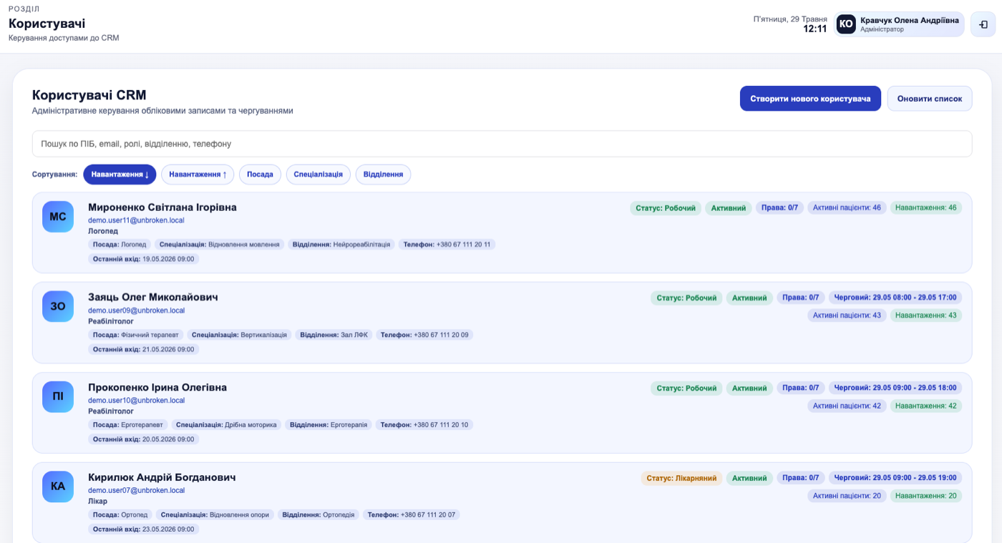The height and width of the screenshot is (543, 1002).
Task: Click the Черговий 29.05 08:00 - 17:00 badge
Action: coord(895,298)
